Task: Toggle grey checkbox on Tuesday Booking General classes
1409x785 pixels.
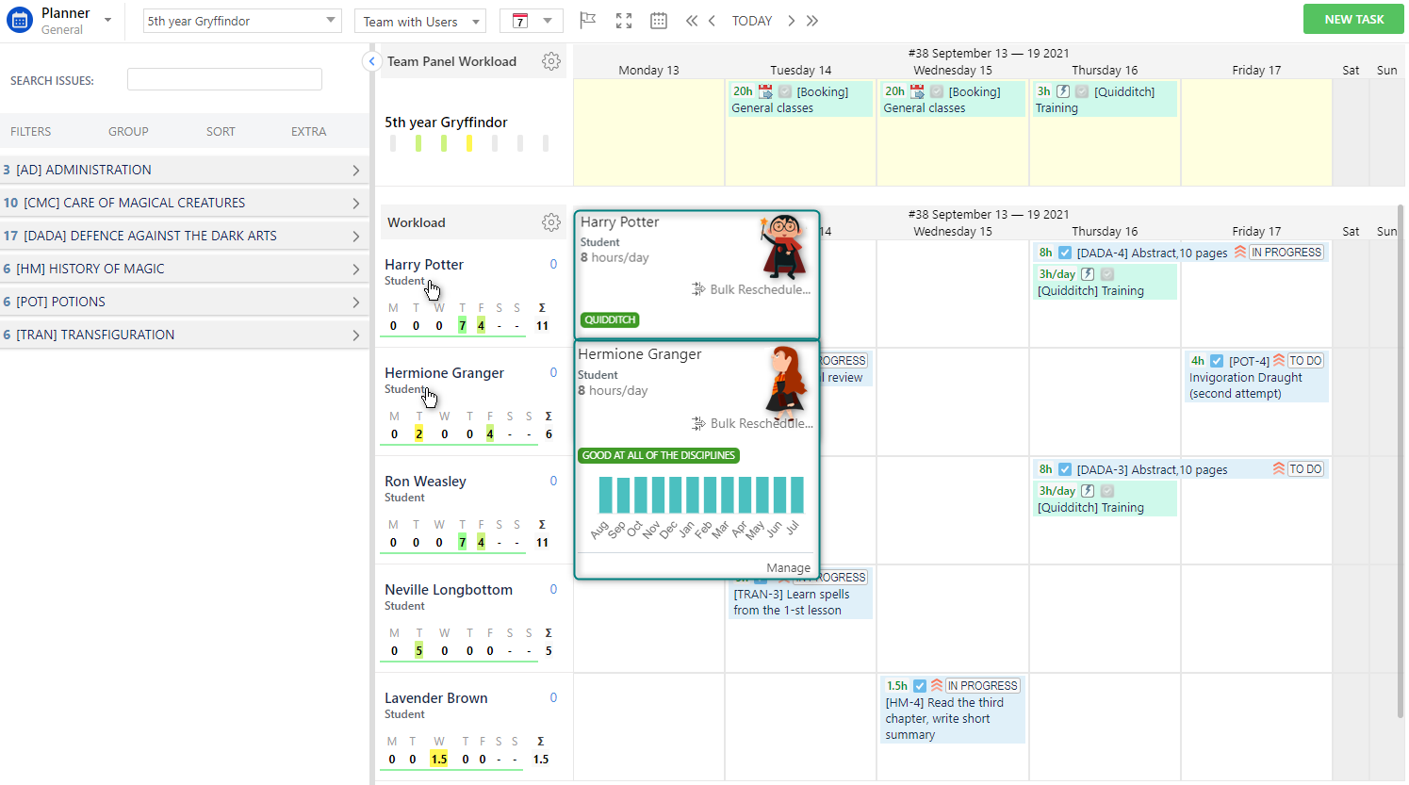Action: tap(785, 91)
